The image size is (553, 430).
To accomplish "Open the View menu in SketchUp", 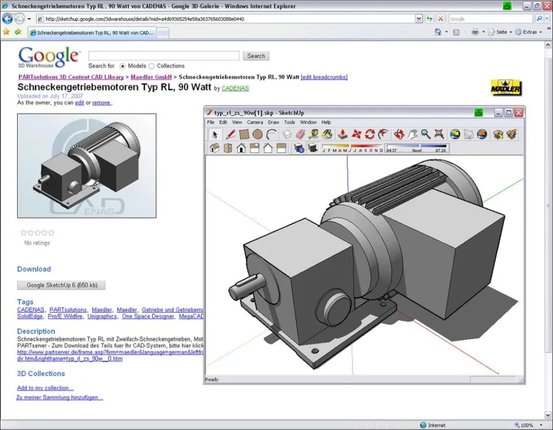I will click(x=237, y=122).
